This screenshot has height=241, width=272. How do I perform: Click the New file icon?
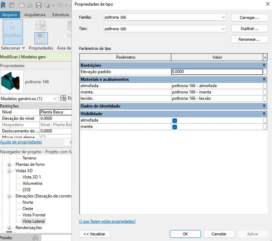(22, 5)
